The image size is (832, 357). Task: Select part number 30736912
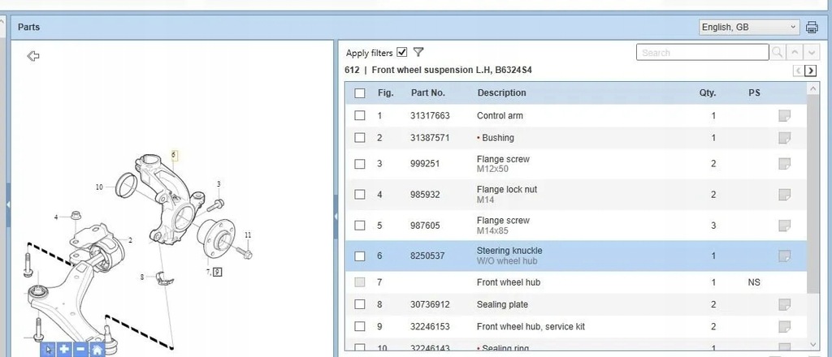pos(430,304)
